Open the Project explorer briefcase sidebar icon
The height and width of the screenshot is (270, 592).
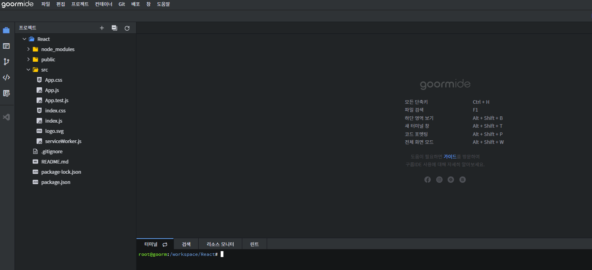tap(6, 30)
